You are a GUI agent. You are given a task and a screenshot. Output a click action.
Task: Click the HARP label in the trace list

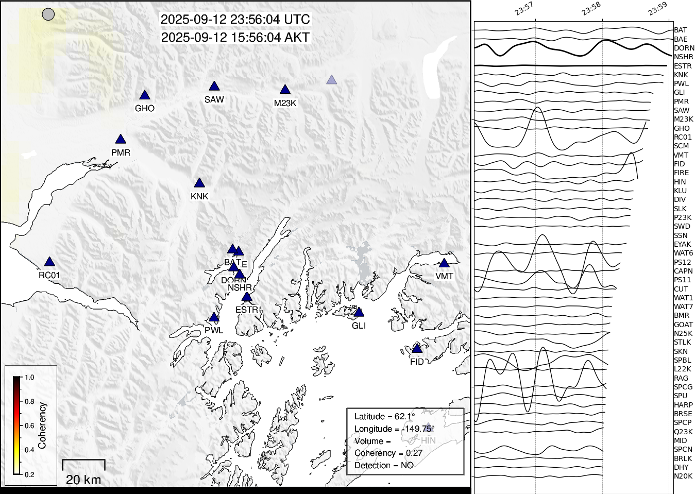[x=683, y=405]
